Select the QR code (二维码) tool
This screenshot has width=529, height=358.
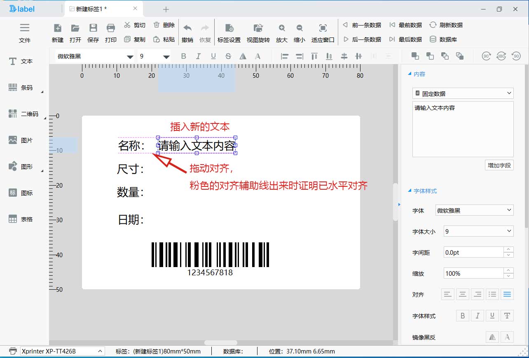click(x=23, y=114)
